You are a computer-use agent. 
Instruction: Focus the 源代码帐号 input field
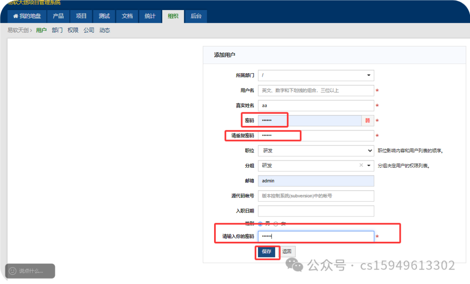pyautogui.click(x=316, y=196)
